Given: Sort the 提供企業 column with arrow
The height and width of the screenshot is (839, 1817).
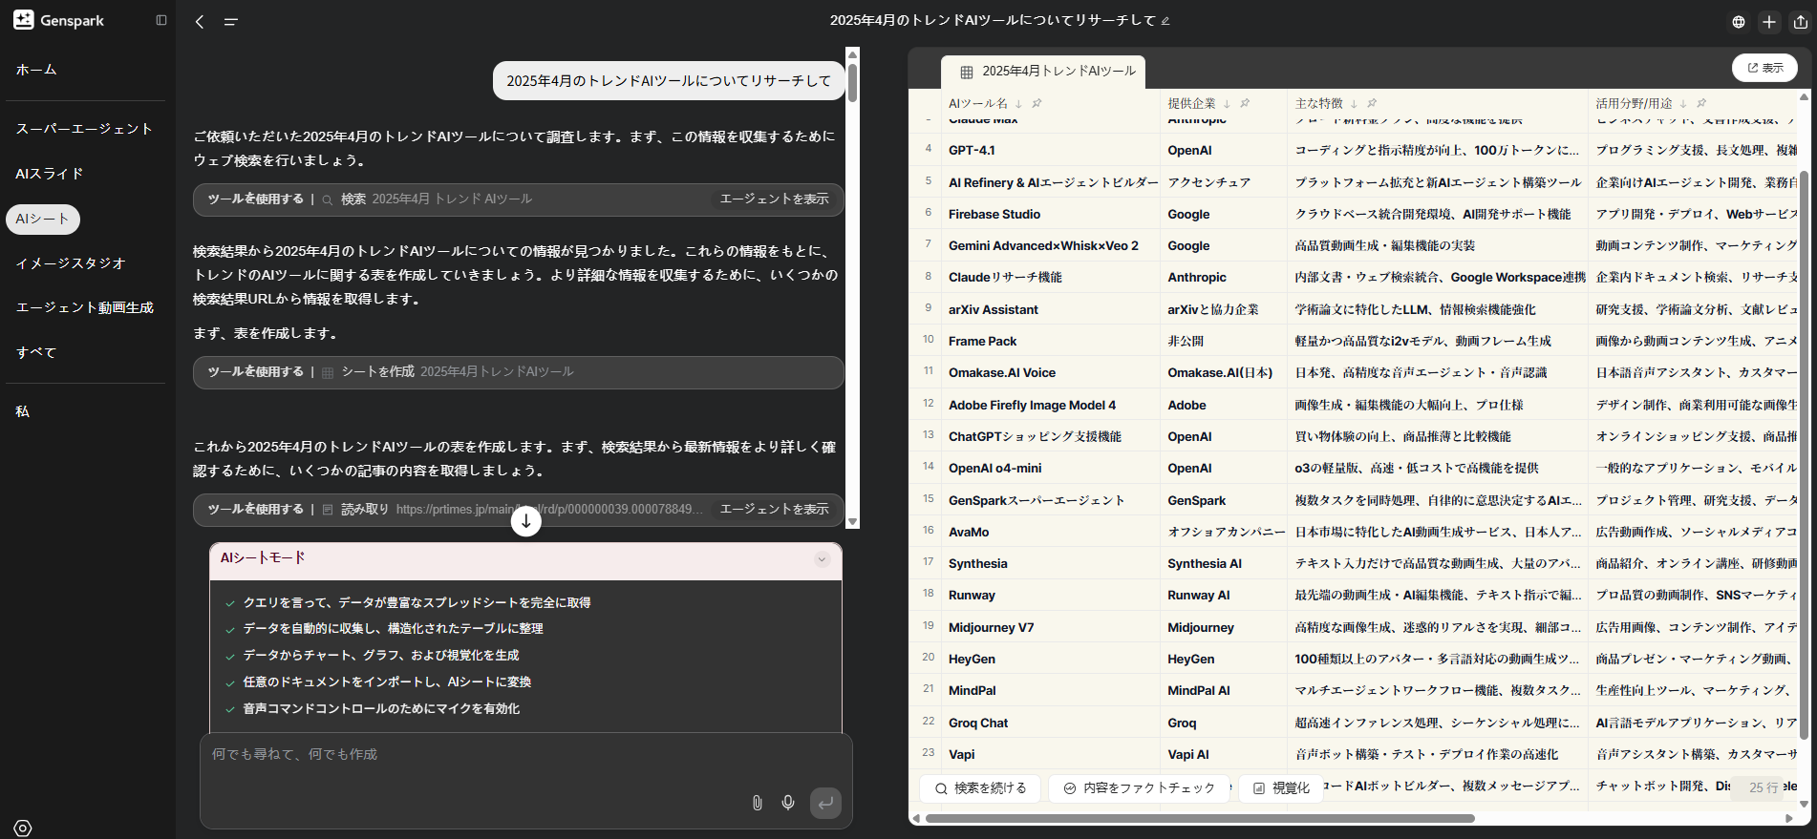Looking at the screenshot, I should click(1228, 103).
